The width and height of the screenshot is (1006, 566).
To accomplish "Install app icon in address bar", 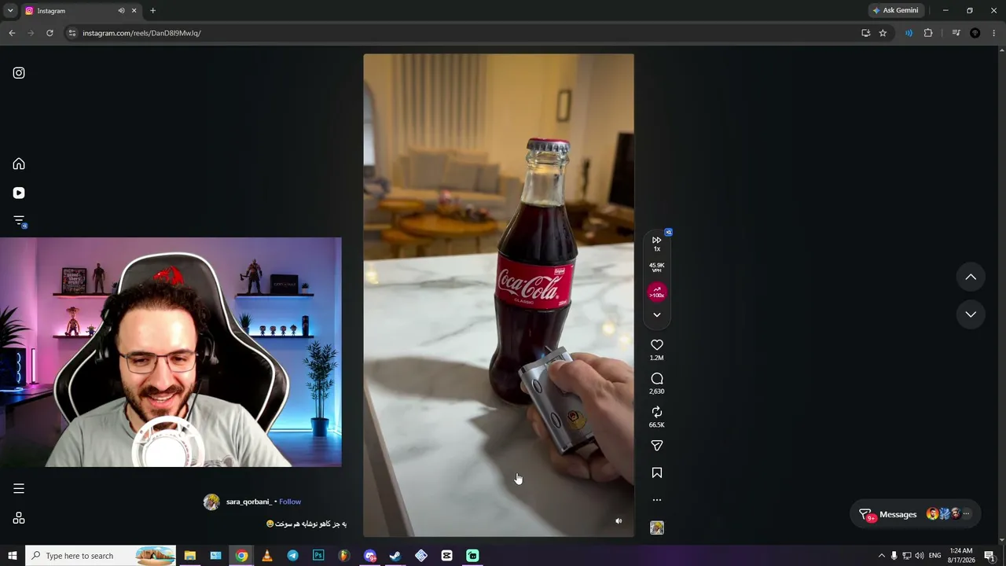I will click(x=865, y=33).
